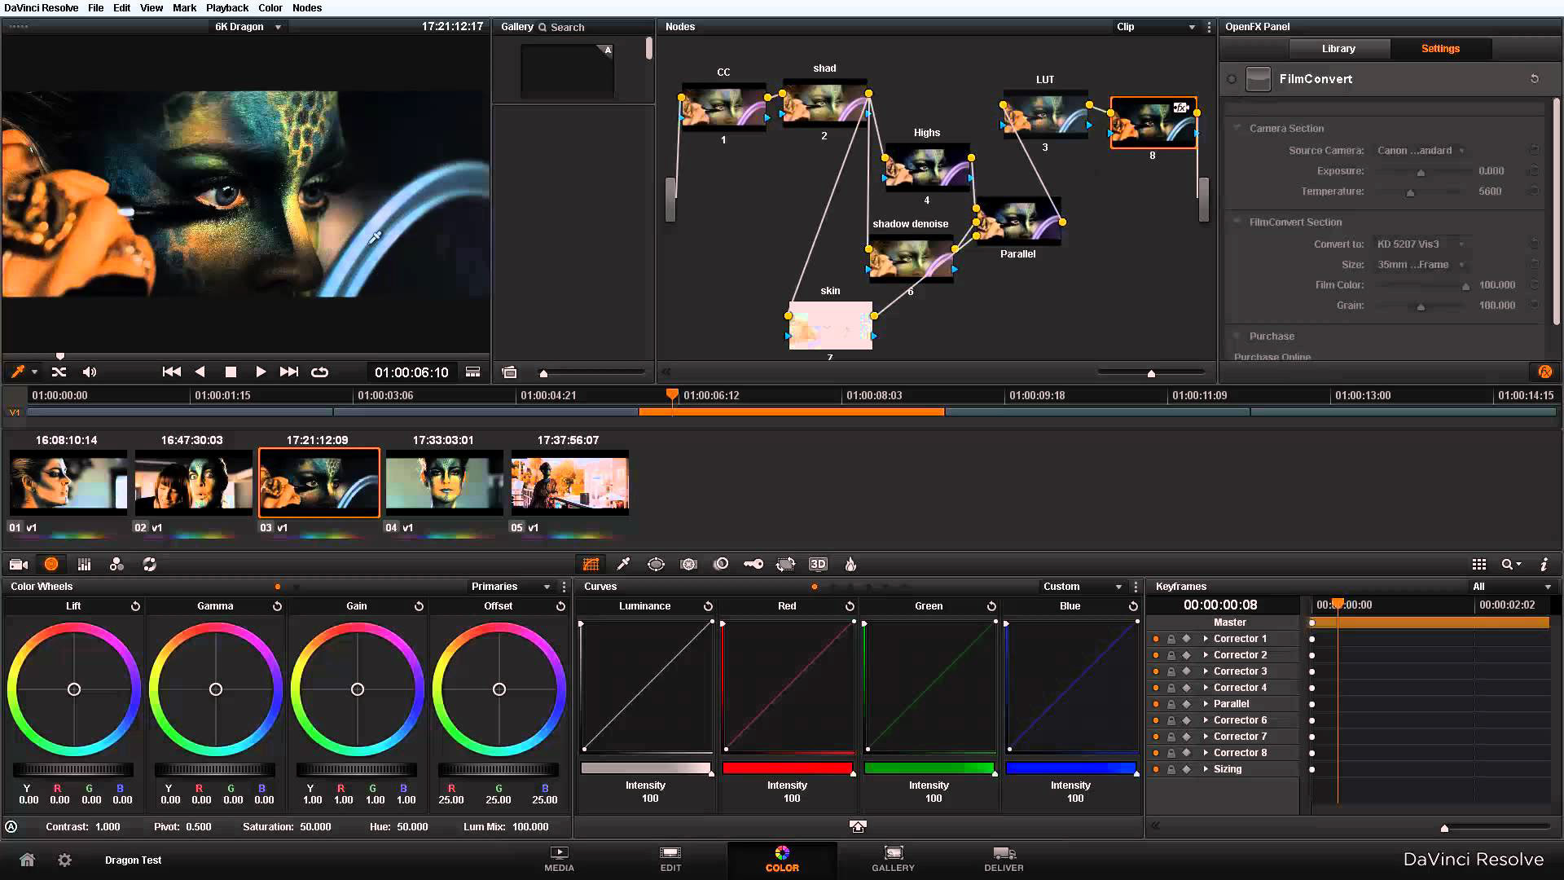Screen dimensions: 1564x880
Task: Open the RGB Mixer icon
Action: [116, 564]
